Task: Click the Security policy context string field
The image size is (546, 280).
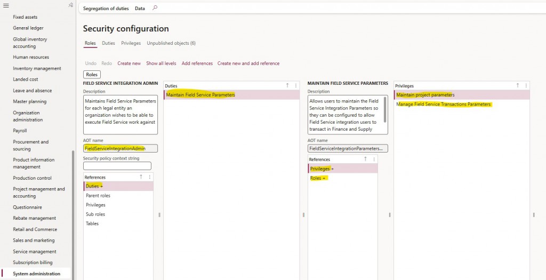Action: [117, 166]
